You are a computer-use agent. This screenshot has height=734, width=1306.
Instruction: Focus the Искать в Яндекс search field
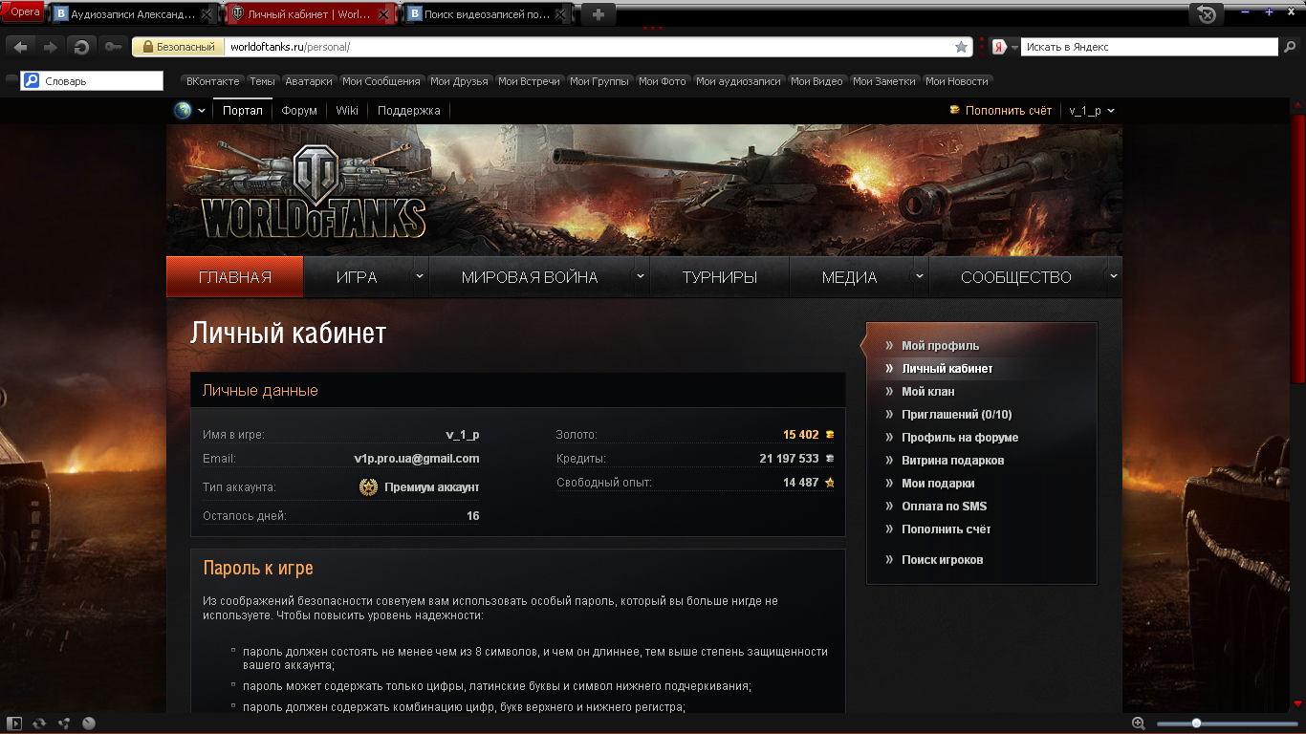click(x=1150, y=47)
